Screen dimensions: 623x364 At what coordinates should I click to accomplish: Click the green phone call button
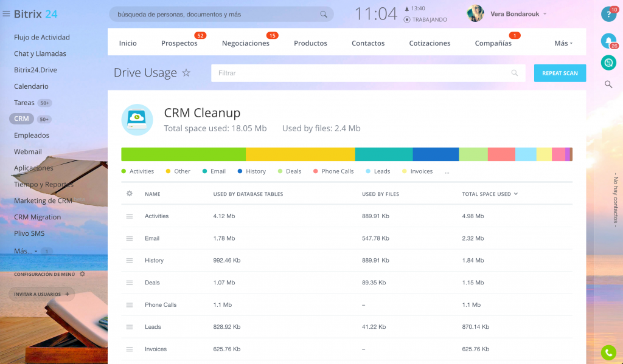point(608,352)
